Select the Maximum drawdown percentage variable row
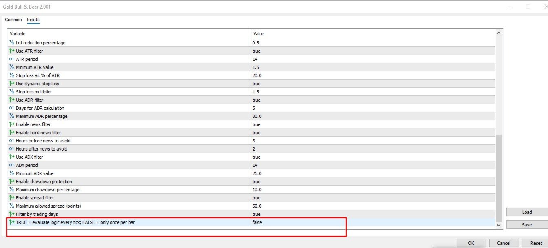Viewport: 548px width, 248px height. [x=129, y=190]
